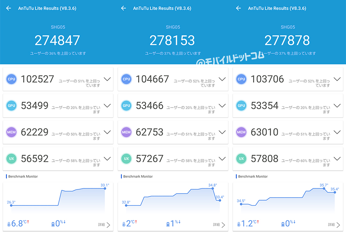Tap battery icon in the 6.8°C panel
Image resolution: width=346 pixels, height=232 pixels.
pos(53,224)
